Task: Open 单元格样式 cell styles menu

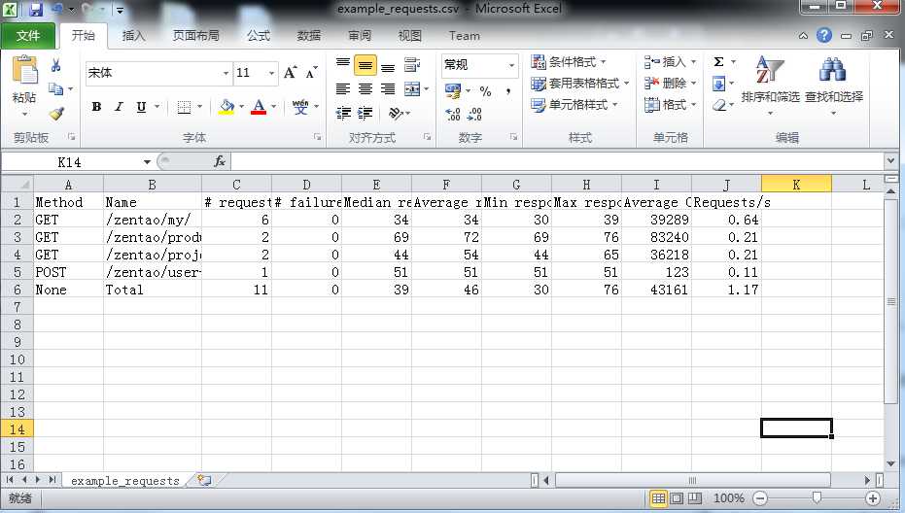Action: point(574,105)
